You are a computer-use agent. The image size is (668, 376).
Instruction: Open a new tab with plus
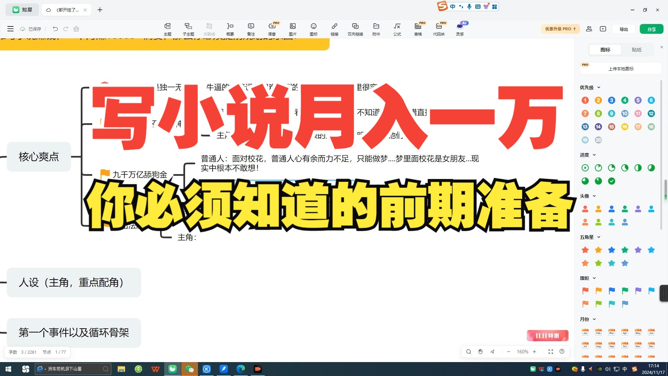pos(100,10)
